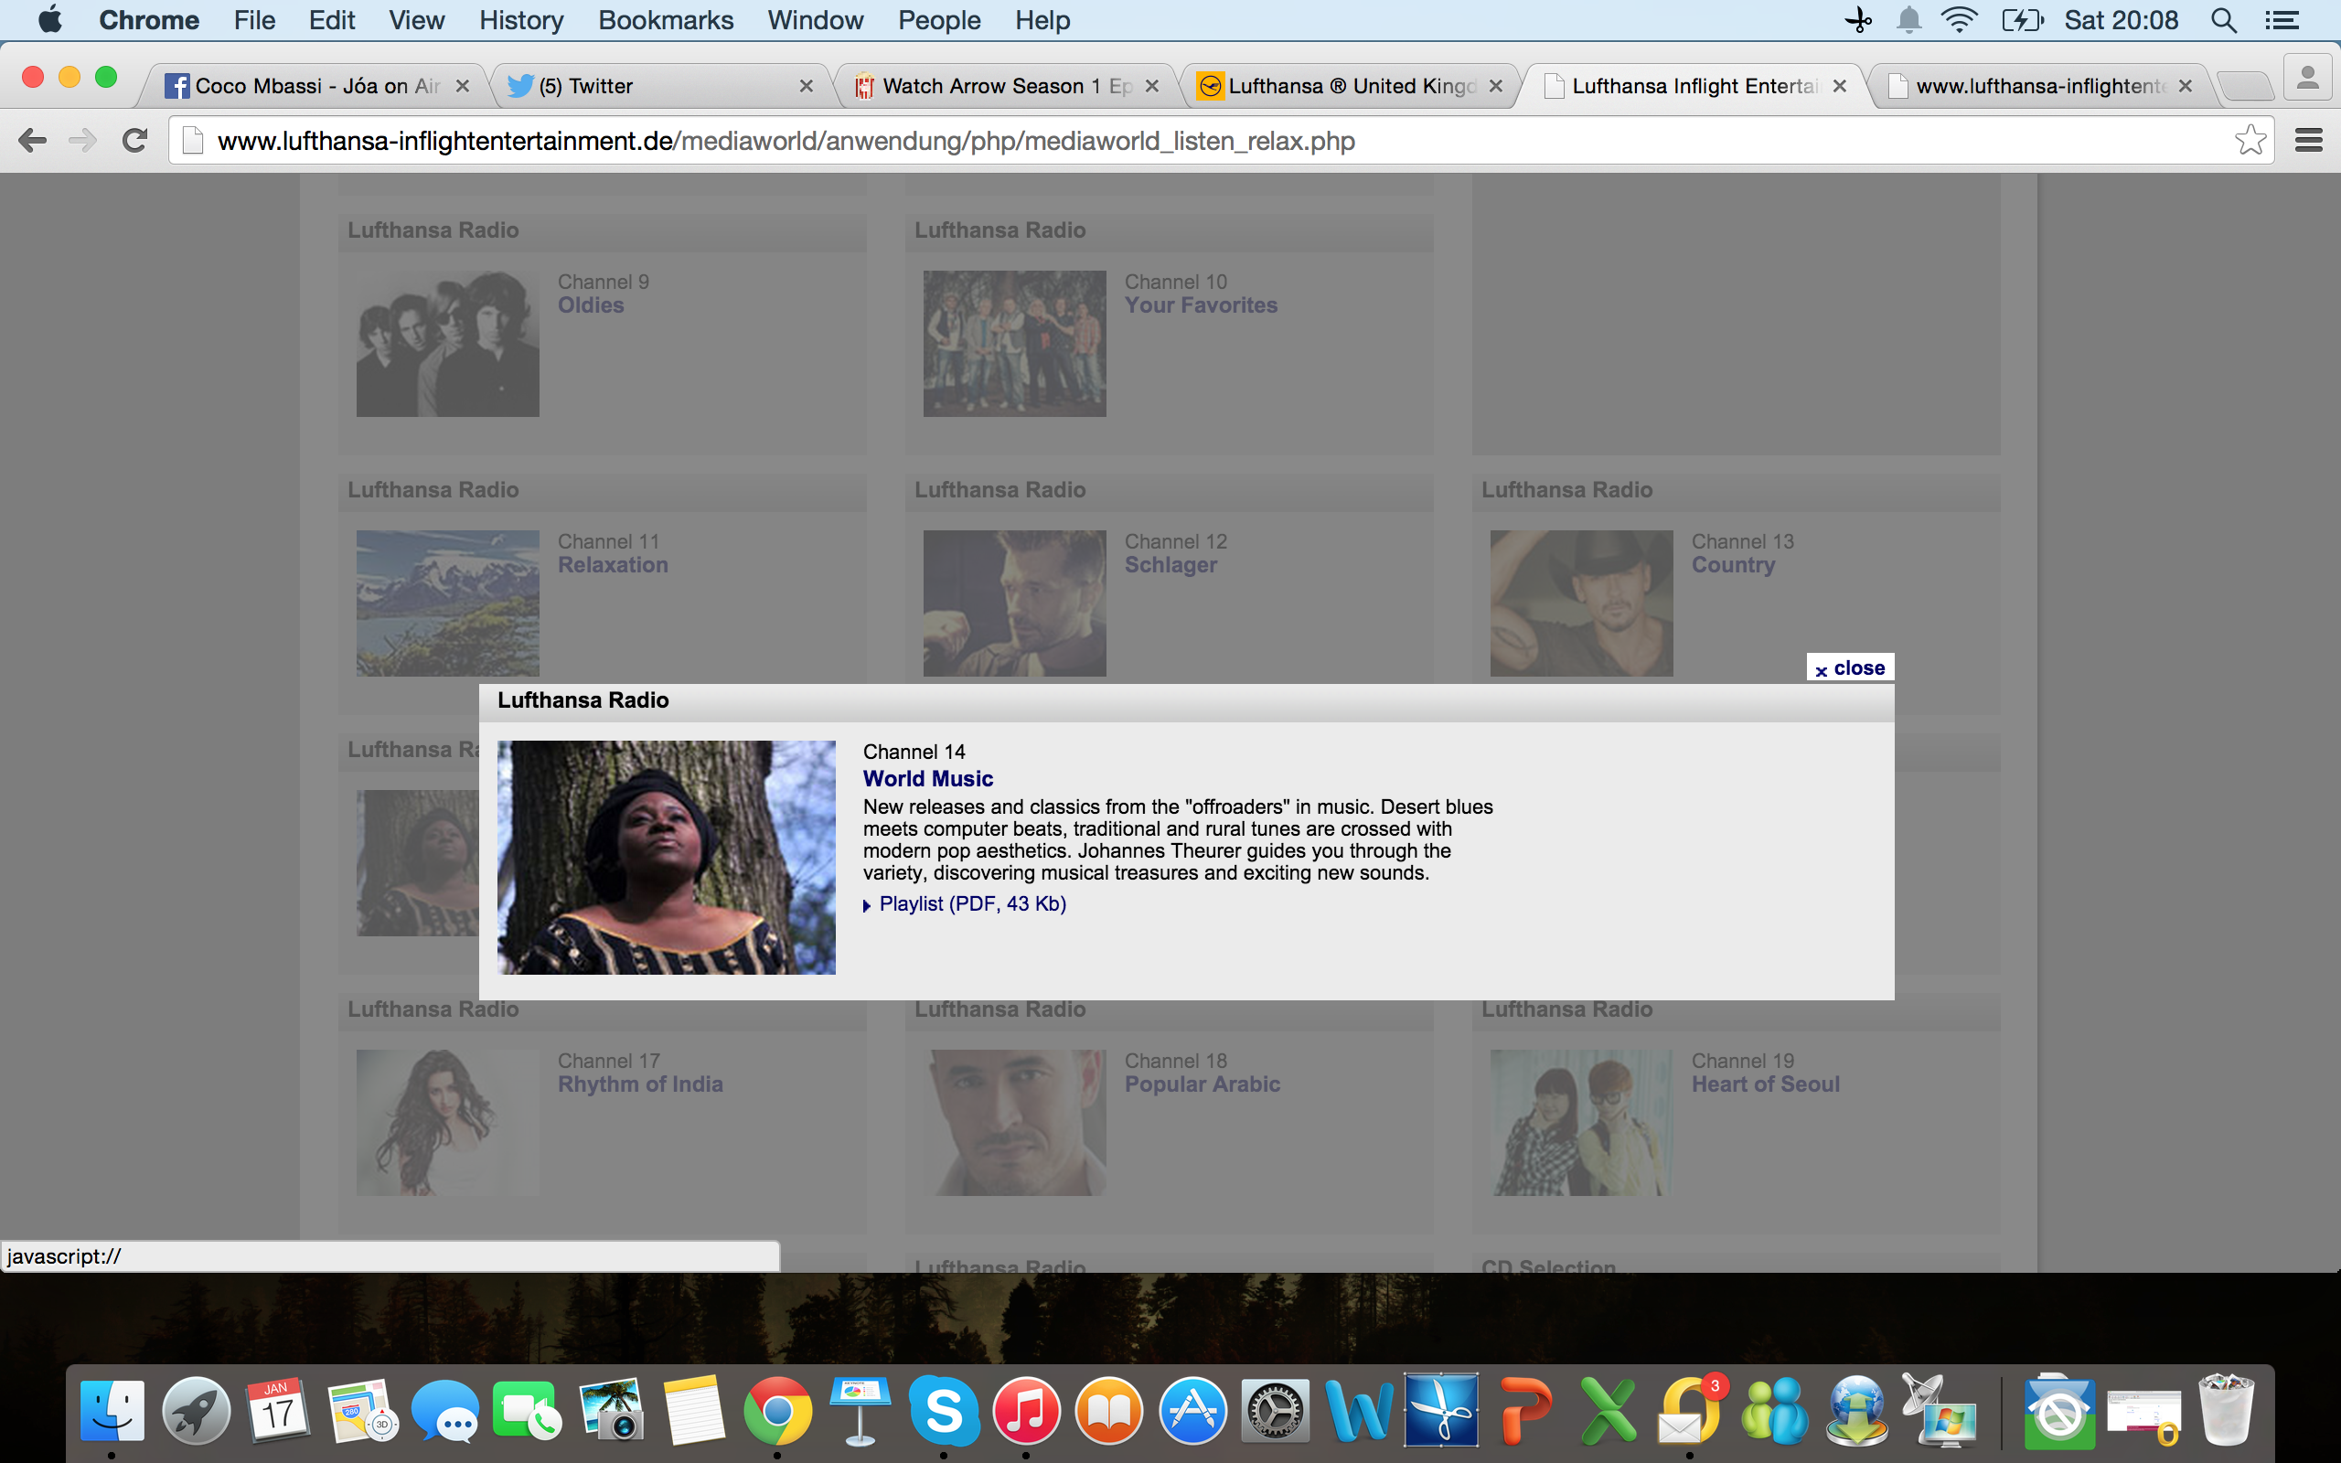This screenshot has height=1463, width=2341.
Task: Click the battery status icon
Action: [2022, 20]
